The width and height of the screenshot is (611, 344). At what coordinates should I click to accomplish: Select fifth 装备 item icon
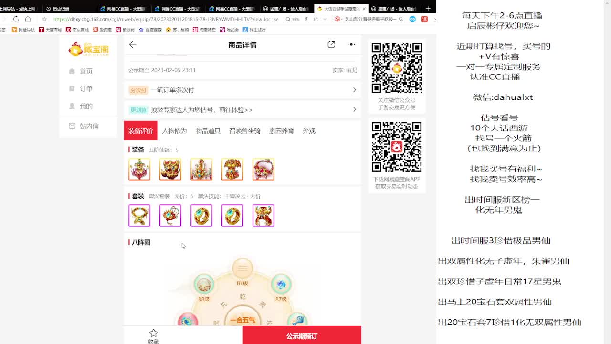click(x=263, y=169)
